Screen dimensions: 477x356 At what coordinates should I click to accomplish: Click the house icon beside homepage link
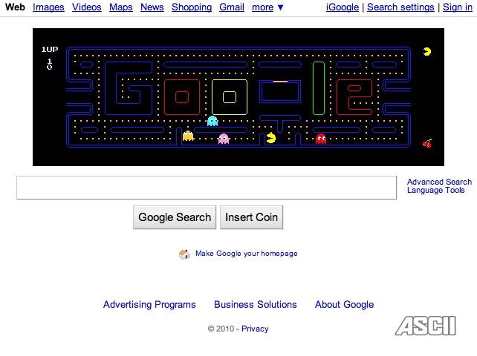(184, 254)
